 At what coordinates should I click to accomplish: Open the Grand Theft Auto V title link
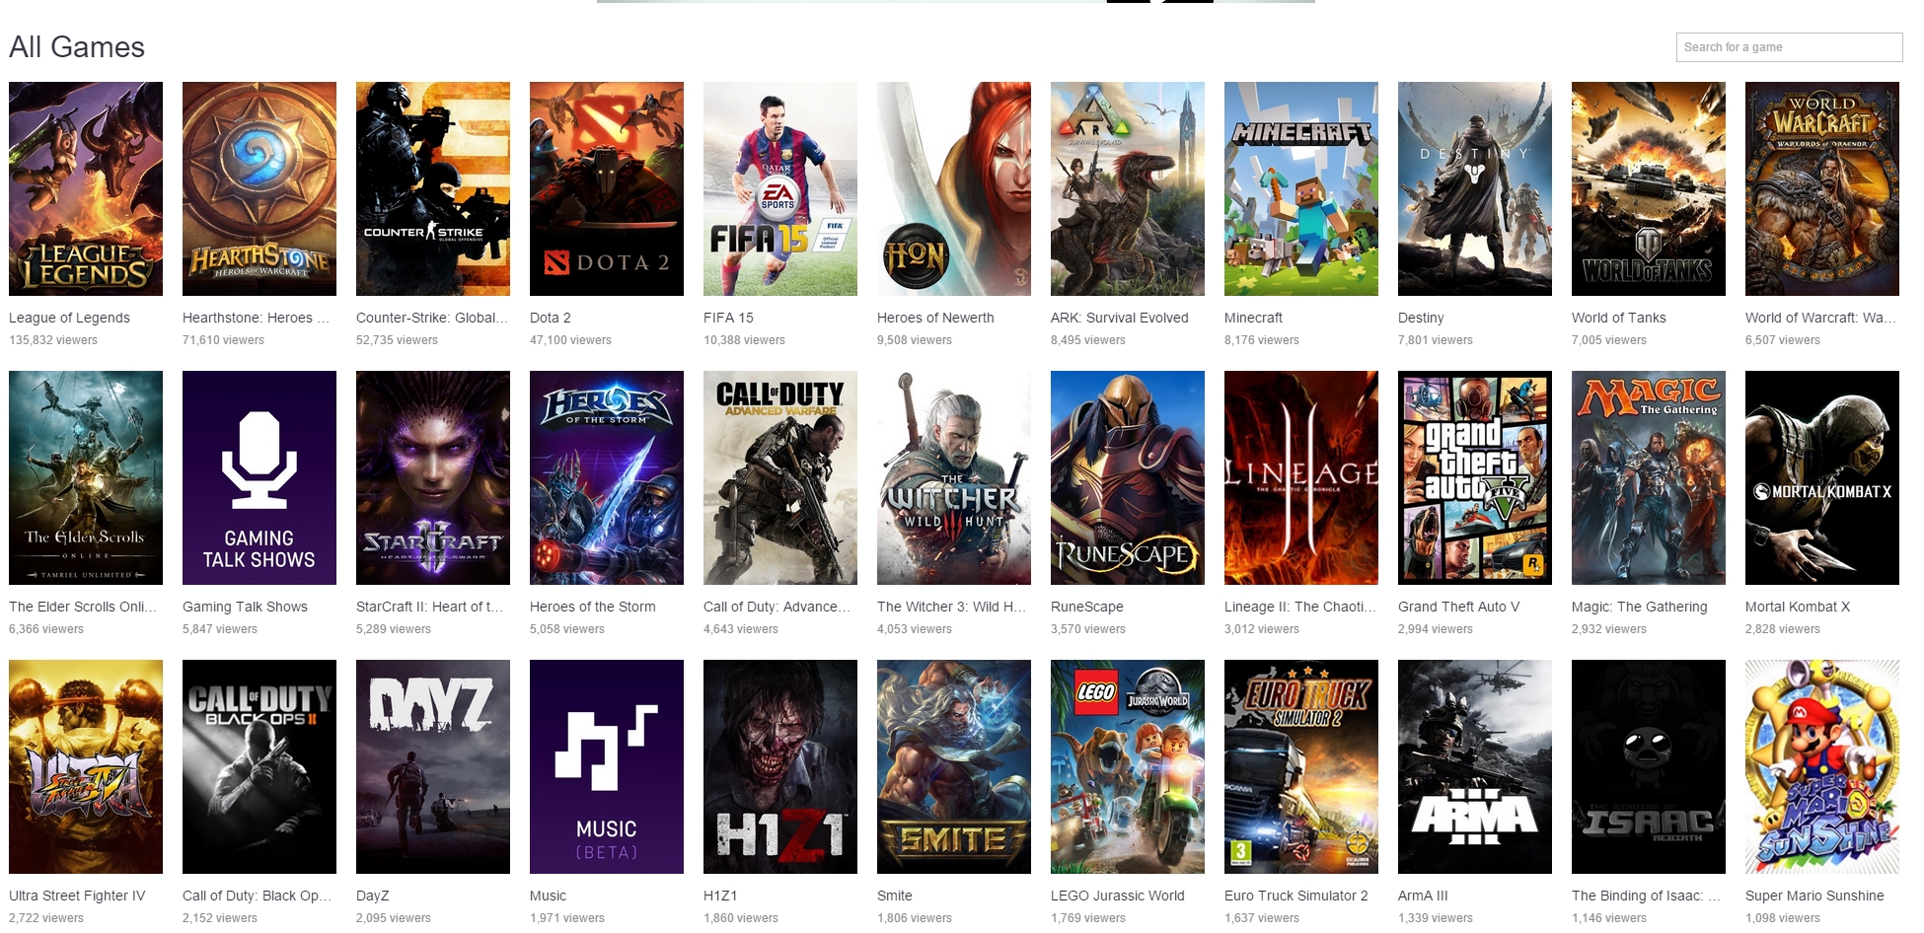coord(1458,607)
